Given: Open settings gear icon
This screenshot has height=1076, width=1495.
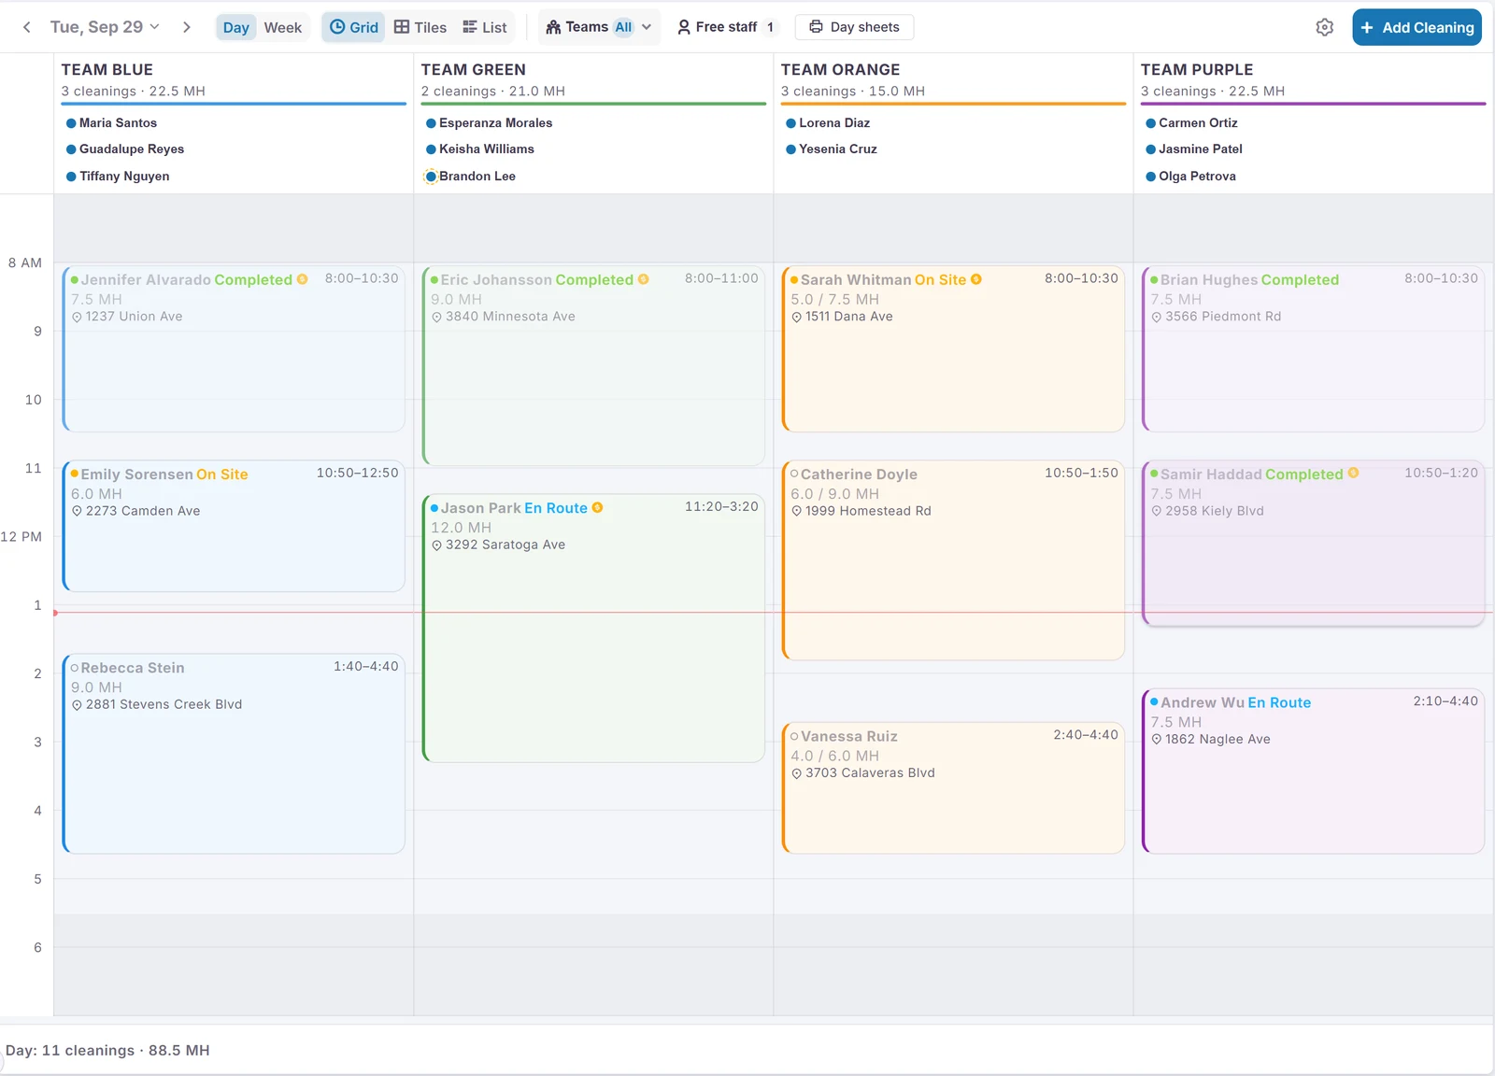Looking at the screenshot, I should pyautogui.click(x=1325, y=27).
